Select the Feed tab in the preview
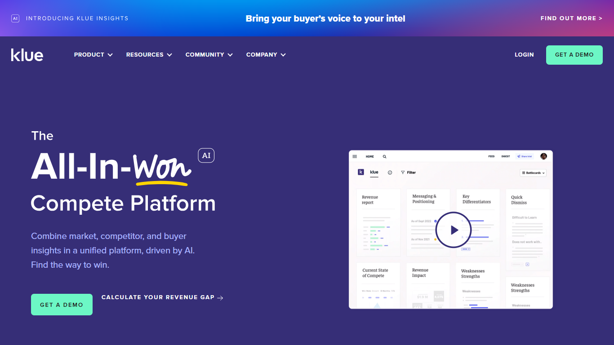 [491, 156]
